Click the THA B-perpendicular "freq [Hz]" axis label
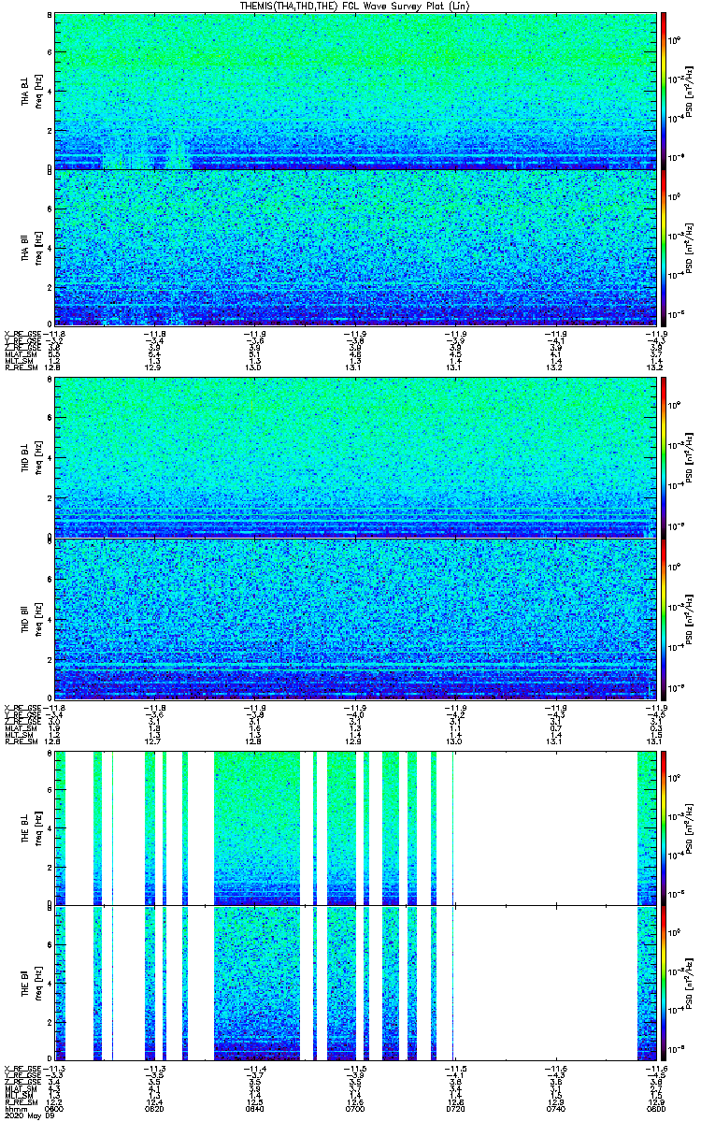The width and height of the screenshot is (701, 1122). (x=37, y=91)
